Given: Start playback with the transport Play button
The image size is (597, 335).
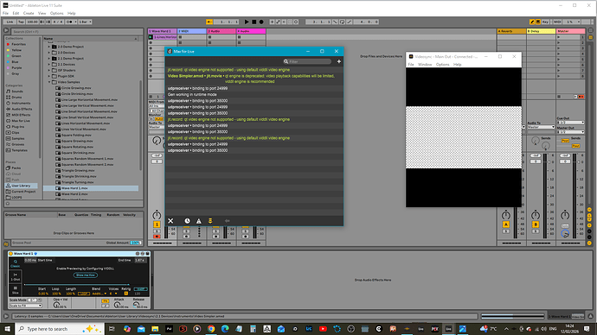Looking at the screenshot, I should coord(247,22).
